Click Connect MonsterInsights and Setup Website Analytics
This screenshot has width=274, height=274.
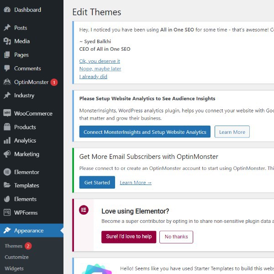[x=145, y=132]
